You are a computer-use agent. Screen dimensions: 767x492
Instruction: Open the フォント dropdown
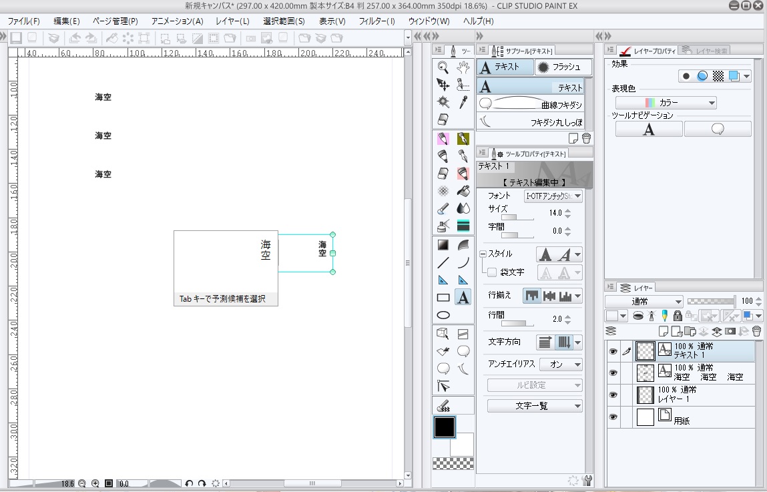(553, 196)
